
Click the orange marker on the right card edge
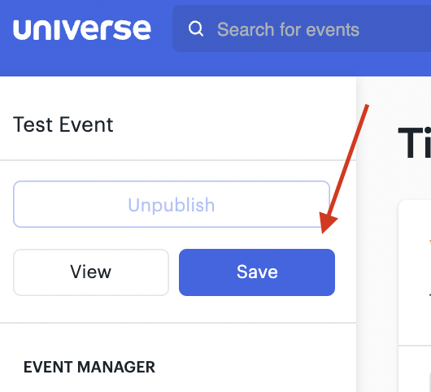(x=430, y=242)
